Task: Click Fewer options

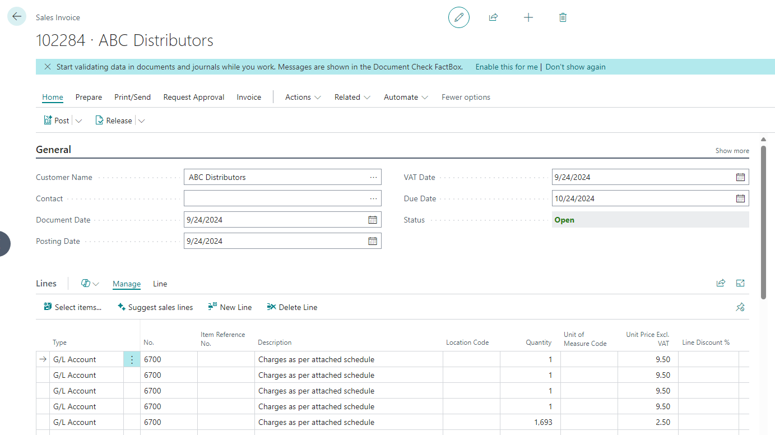Action: [466, 97]
